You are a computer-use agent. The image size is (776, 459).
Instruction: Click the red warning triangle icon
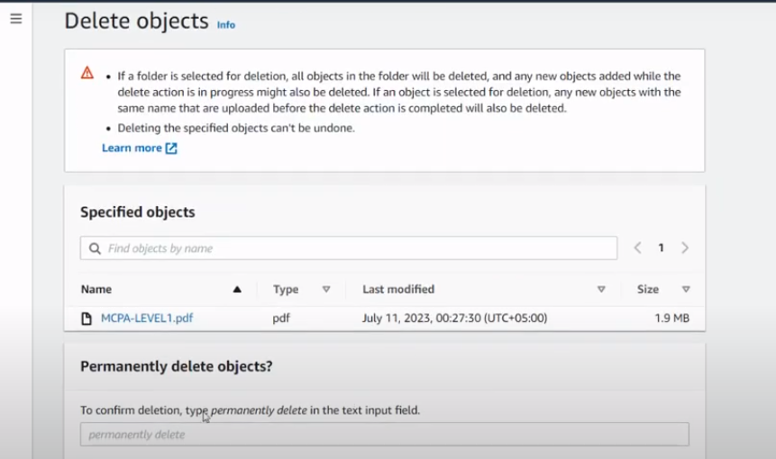pos(87,73)
